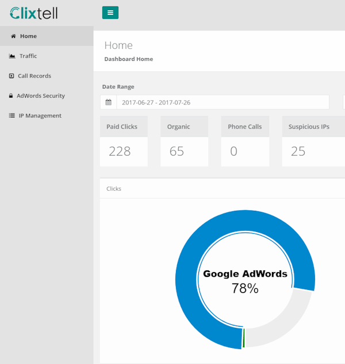The height and width of the screenshot is (364, 345).
Task: Click the Clixtell logo
Action: tap(34, 13)
